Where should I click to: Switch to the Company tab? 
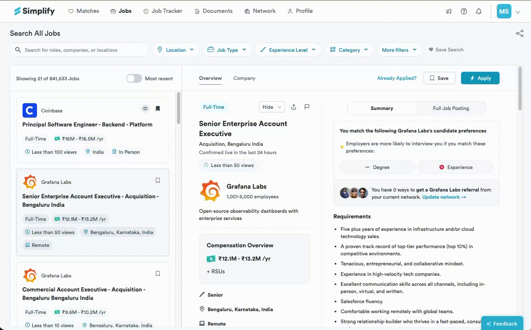coord(244,78)
